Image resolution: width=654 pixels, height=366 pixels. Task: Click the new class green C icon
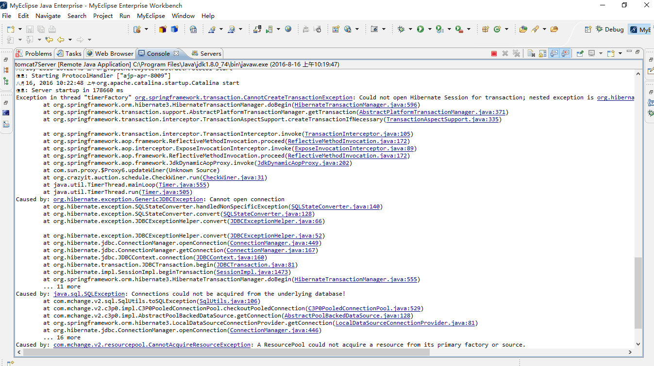497,29
